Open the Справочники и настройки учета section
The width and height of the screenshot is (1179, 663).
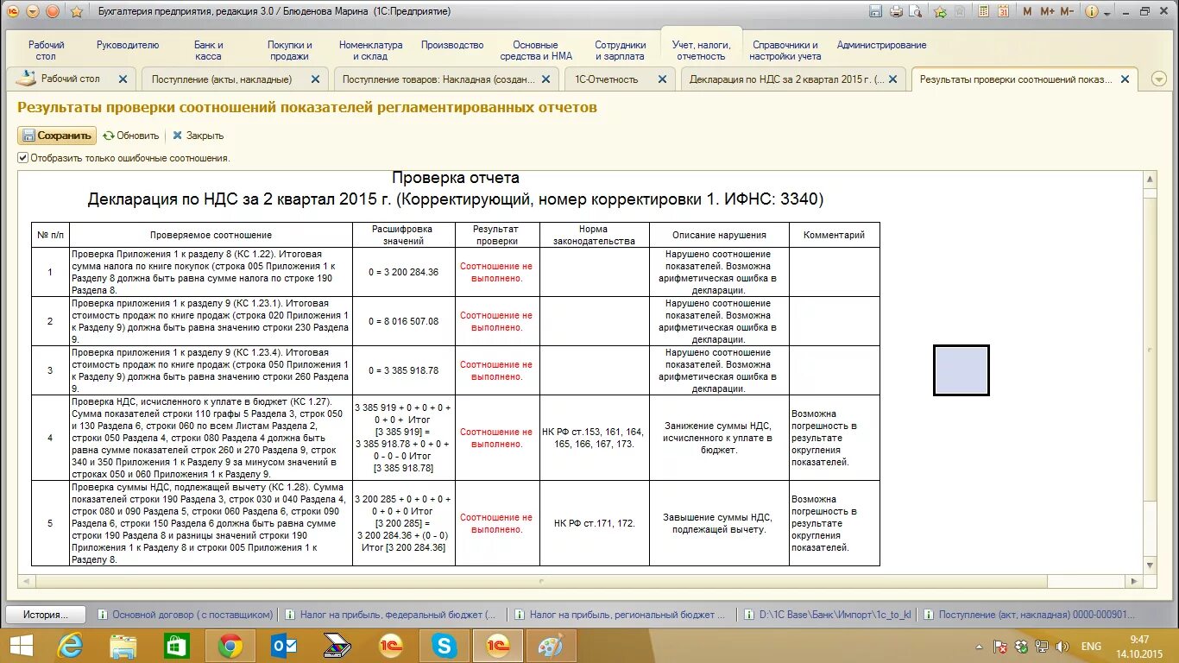[785, 50]
